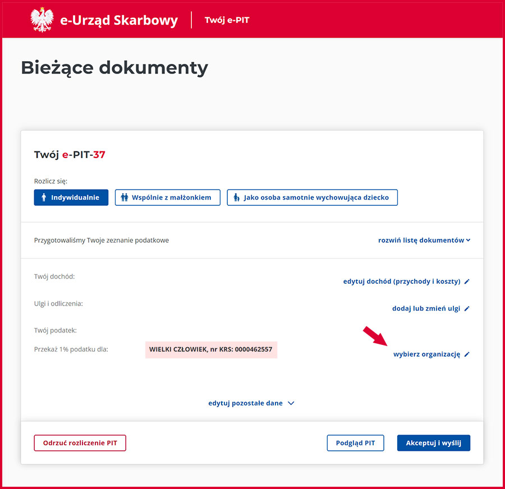This screenshot has height=489, width=505.
Task: Go to e-Urząd Skarbowy home title
Action: pyautogui.click(x=119, y=21)
